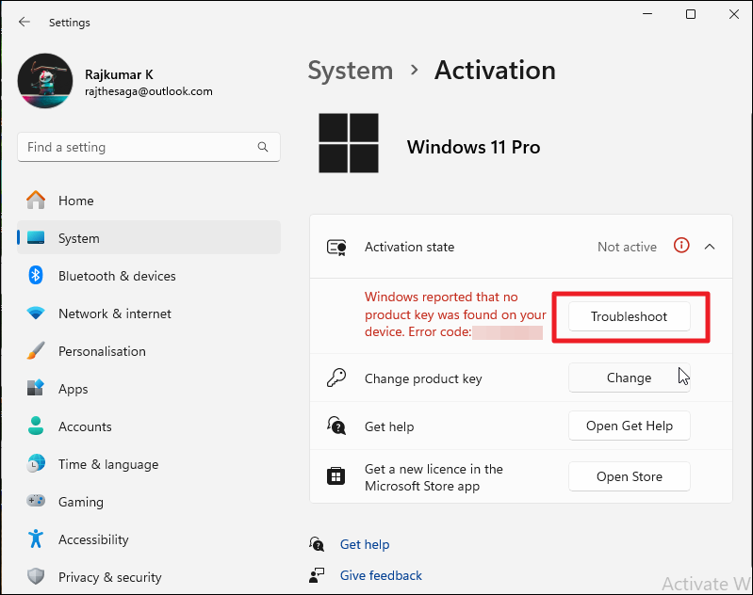Image resolution: width=753 pixels, height=595 pixels.
Task: Open the Get help link at bottom
Action: (x=365, y=544)
